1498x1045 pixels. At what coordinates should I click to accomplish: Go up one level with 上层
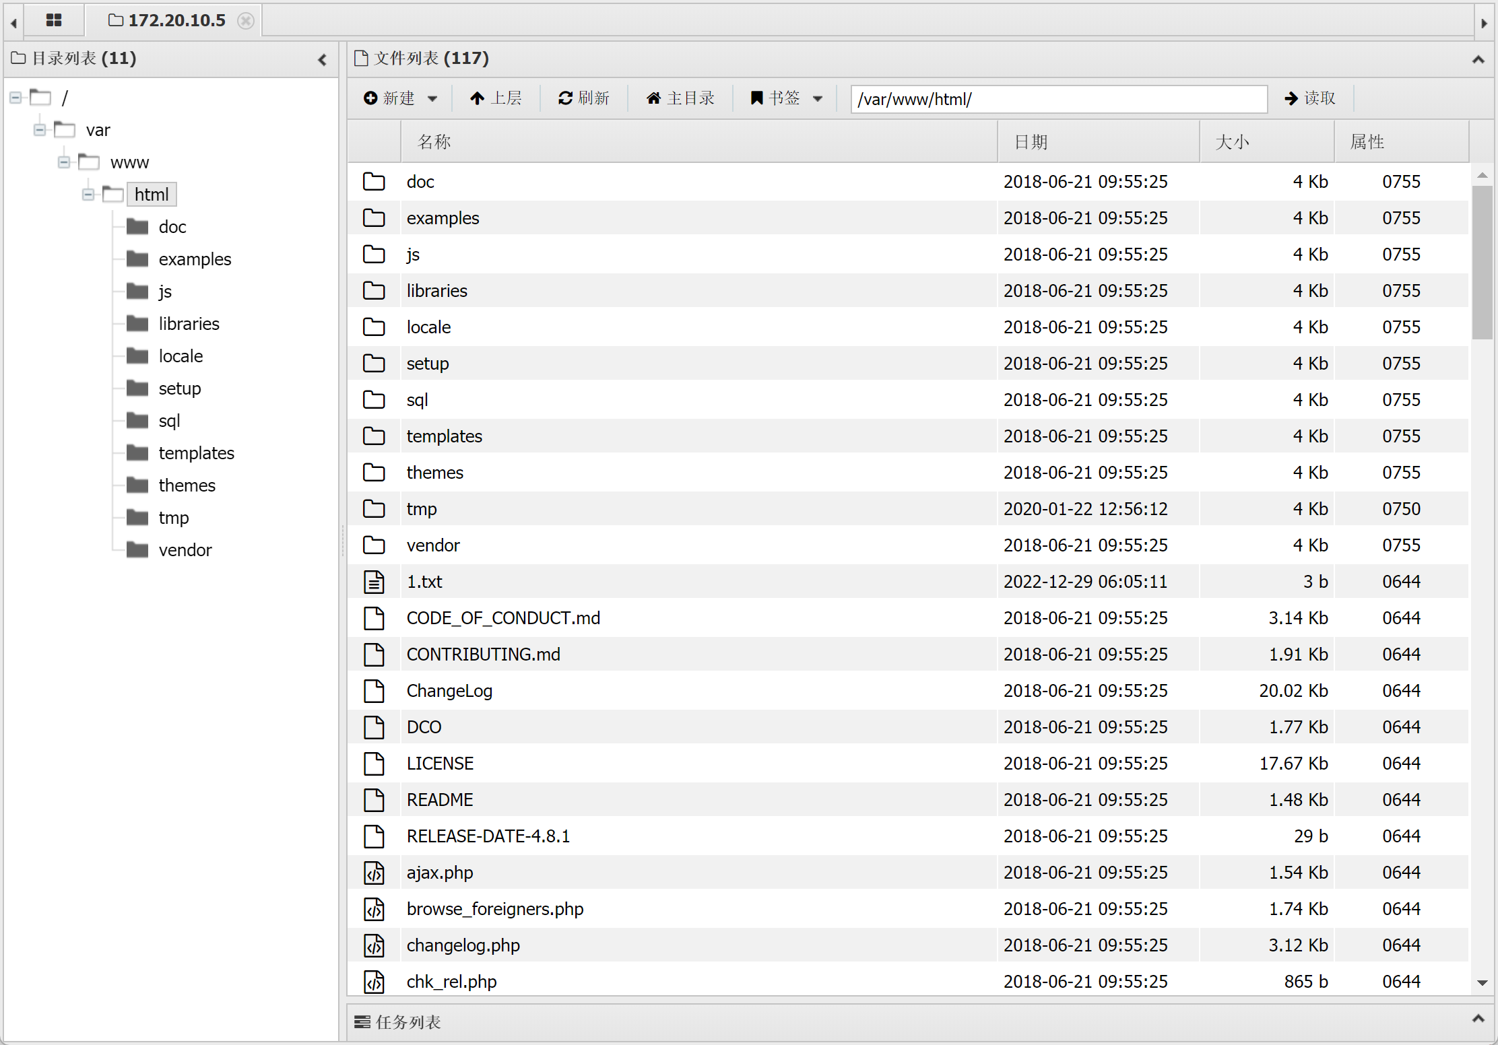[x=496, y=98]
